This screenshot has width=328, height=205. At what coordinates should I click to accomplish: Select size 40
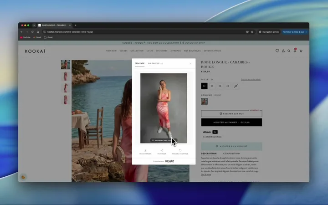[228, 86]
